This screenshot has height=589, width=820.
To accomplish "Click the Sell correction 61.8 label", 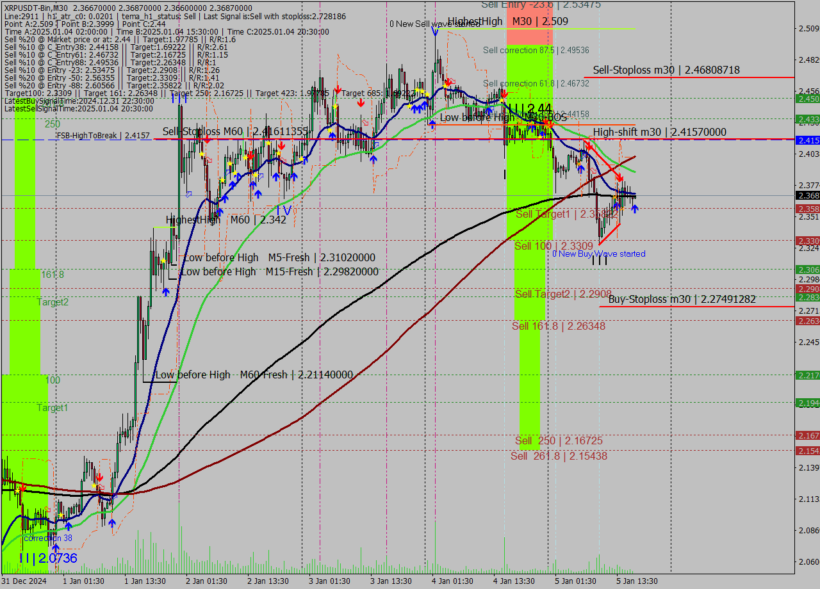I will tap(536, 83).
